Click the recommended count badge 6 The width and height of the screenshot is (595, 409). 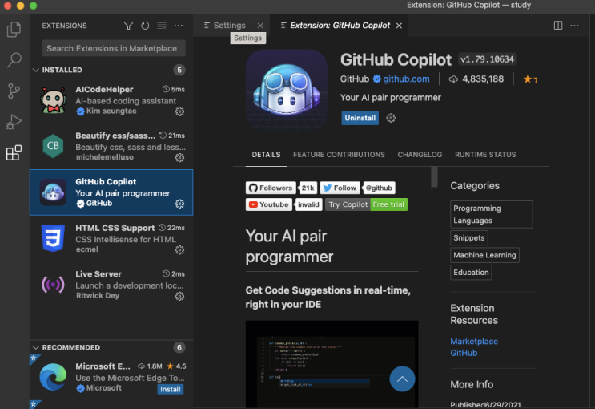pos(179,347)
